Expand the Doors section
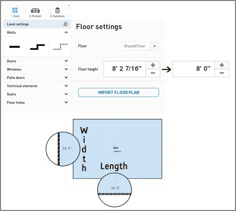The image size is (236, 211). point(66,61)
